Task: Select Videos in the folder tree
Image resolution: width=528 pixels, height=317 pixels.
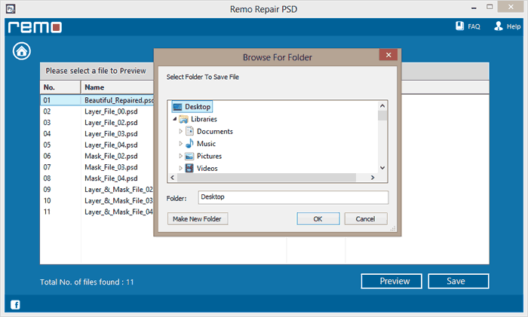Action: (x=207, y=168)
